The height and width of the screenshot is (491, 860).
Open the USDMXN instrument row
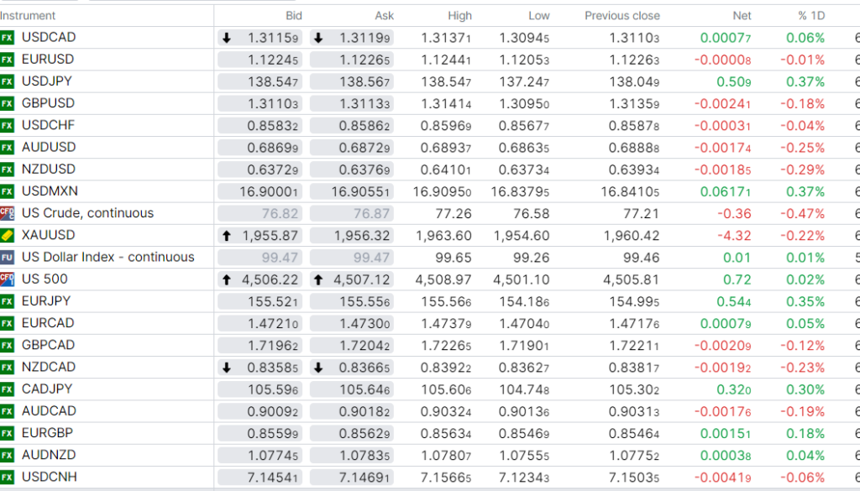pyautogui.click(x=50, y=191)
